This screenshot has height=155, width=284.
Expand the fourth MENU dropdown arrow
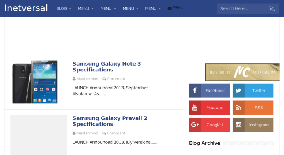pos(160,8)
